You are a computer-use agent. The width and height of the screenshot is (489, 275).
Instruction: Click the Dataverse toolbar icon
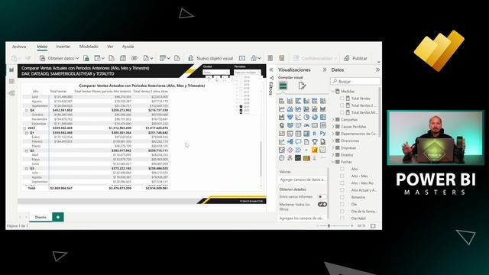(x=134, y=58)
